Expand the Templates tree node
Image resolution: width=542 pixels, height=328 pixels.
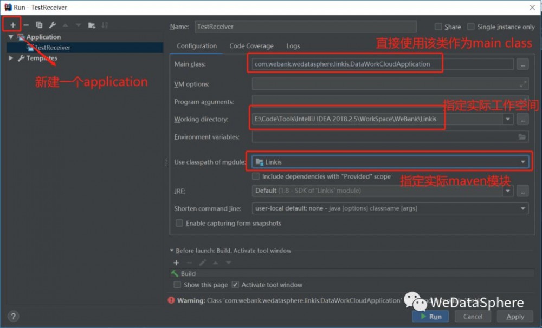(x=11, y=58)
